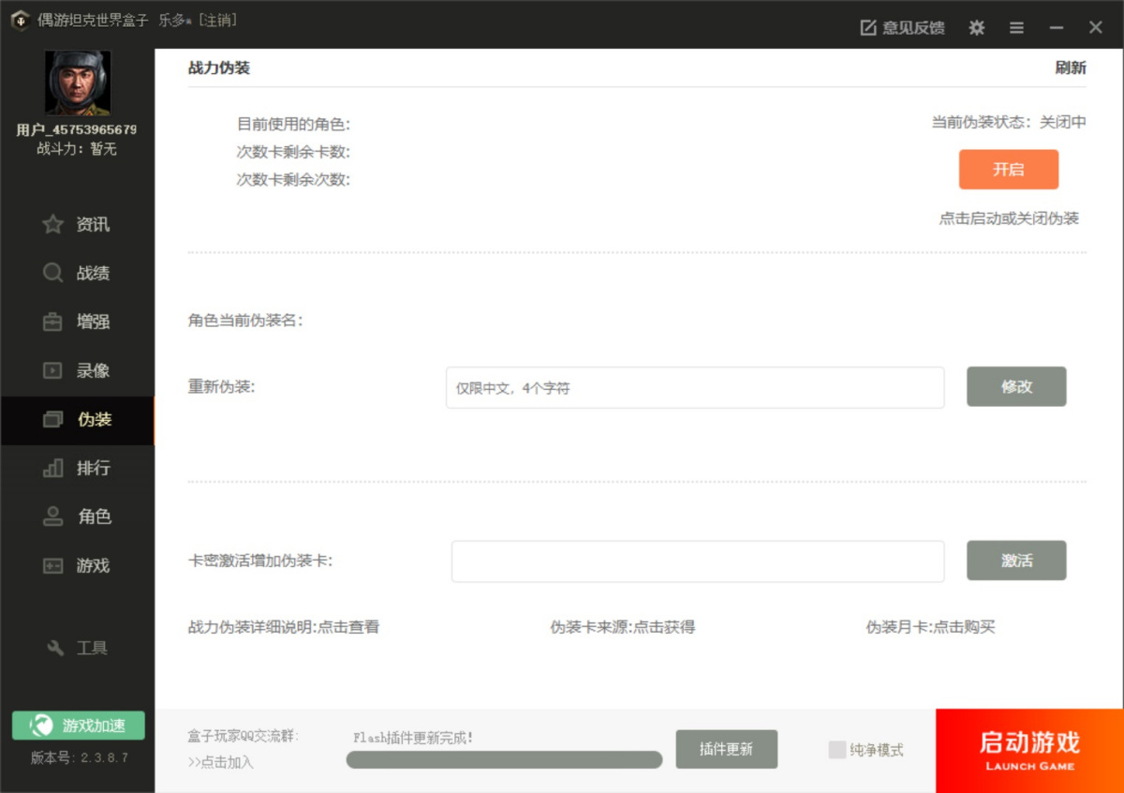The image size is (1124, 793).
Task: Open the settings gear in title bar
Action: click(976, 28)
